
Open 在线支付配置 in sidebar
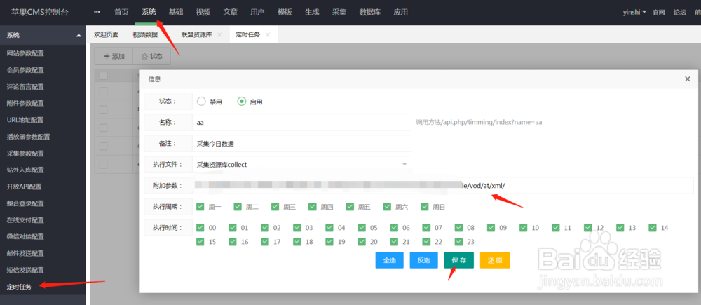(25, 220)
